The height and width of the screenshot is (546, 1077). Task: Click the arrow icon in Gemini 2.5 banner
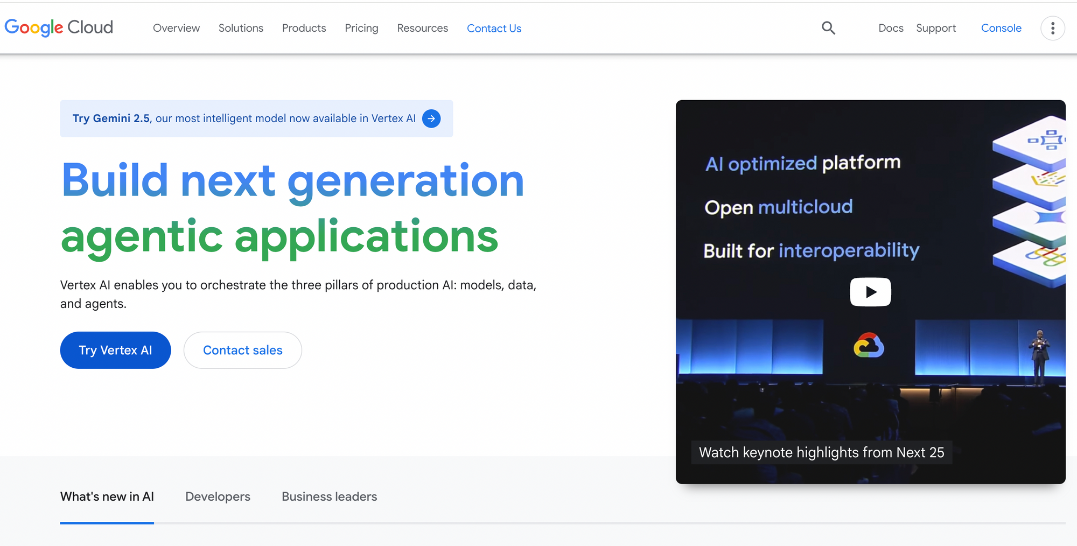[431, 118]
